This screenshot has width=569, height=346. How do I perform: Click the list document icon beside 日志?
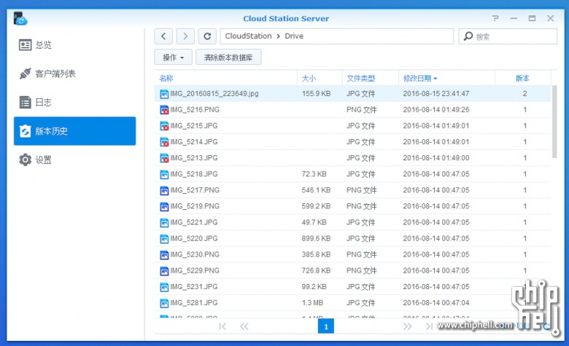(25, 102)
